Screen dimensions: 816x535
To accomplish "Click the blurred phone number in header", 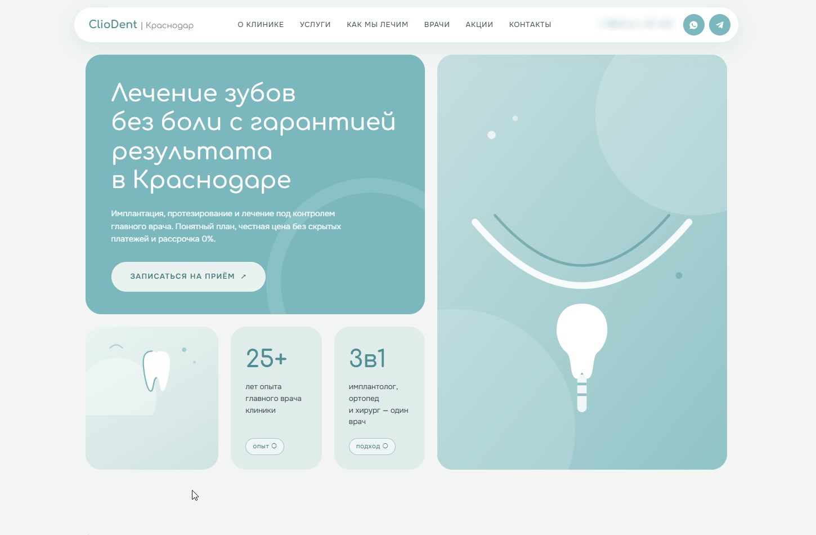I will (636, 24).
